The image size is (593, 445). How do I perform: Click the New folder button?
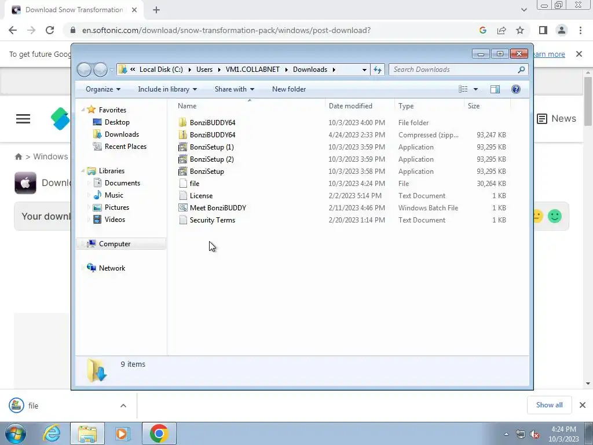(x=289, y=89)
